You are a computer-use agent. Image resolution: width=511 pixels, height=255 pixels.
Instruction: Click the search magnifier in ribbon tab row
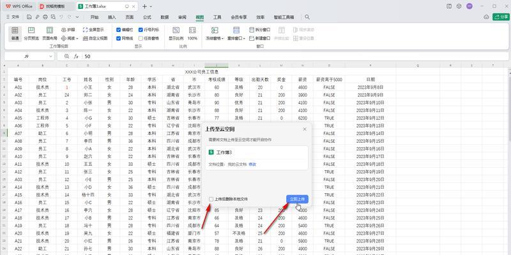tap(307, 17)
